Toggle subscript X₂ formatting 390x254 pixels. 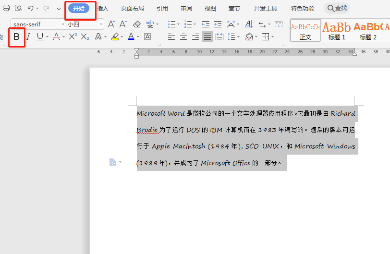coord(85,37)
